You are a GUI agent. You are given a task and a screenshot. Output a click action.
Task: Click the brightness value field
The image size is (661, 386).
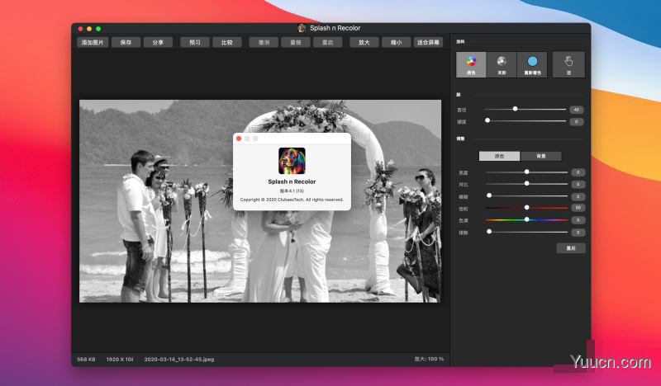click(578, 172)
